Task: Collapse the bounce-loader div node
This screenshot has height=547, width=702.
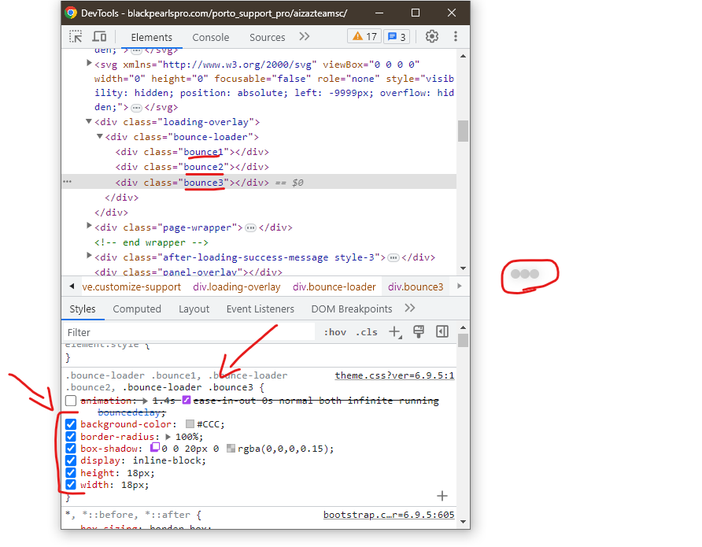Action: (x=99, y=136)
